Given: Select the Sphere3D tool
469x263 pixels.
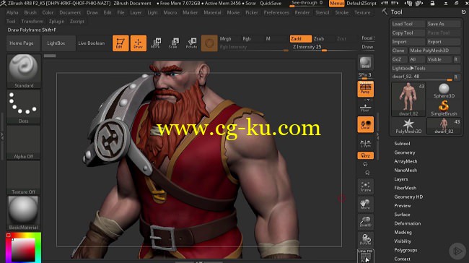Looking at the screenshot, I should (x=444, y=91).
